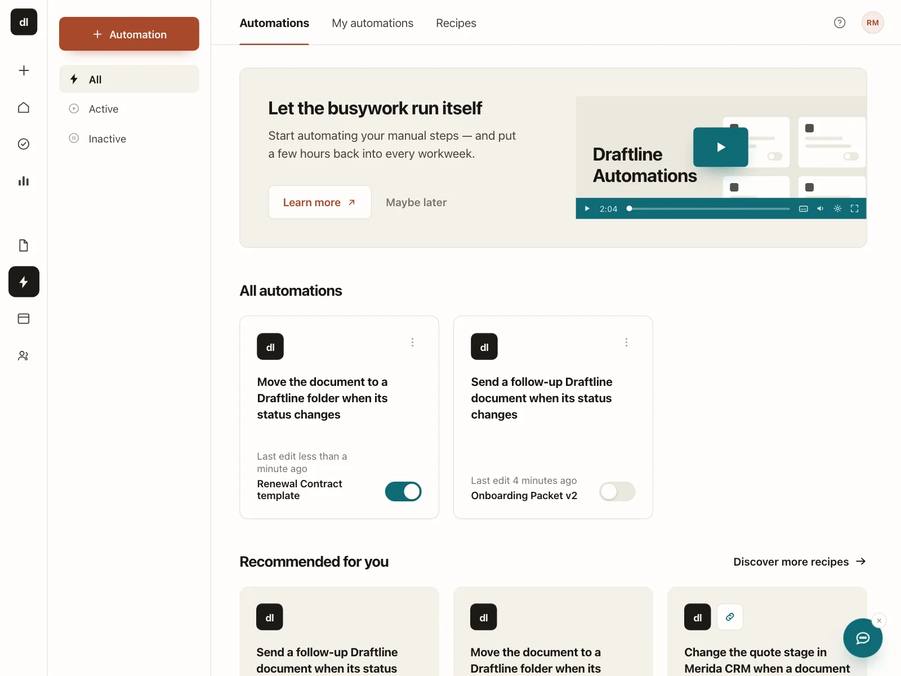The width and height of the screenshot is (901, 676).
Task: Open Discover more recipes link
Action: coord(800,562)
